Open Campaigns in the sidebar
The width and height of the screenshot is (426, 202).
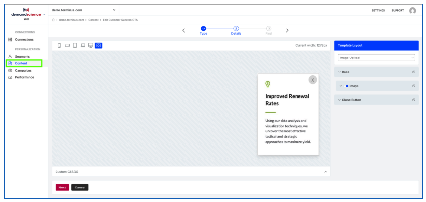[x=23, y=71]
